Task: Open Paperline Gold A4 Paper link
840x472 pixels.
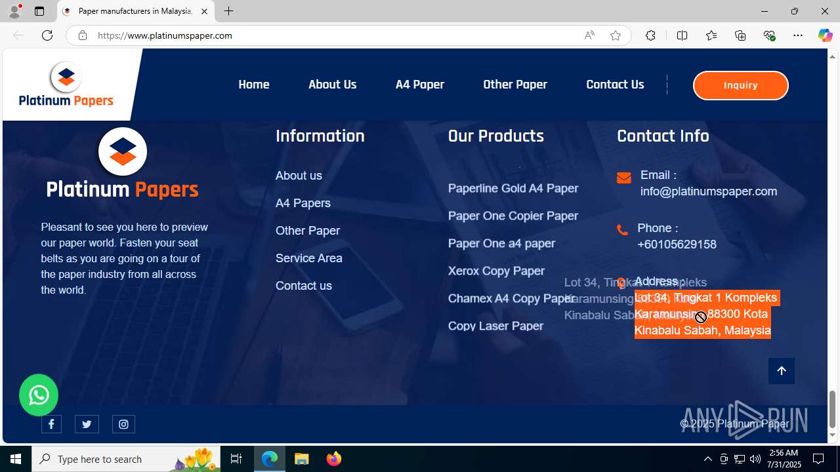Action: 513,189
